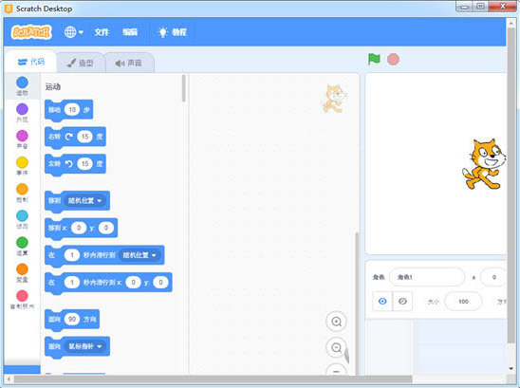This screenshot has width=520, height=388.
Task: Open the 编辑 (Edit) menu
Action: (x=130, y=32)
